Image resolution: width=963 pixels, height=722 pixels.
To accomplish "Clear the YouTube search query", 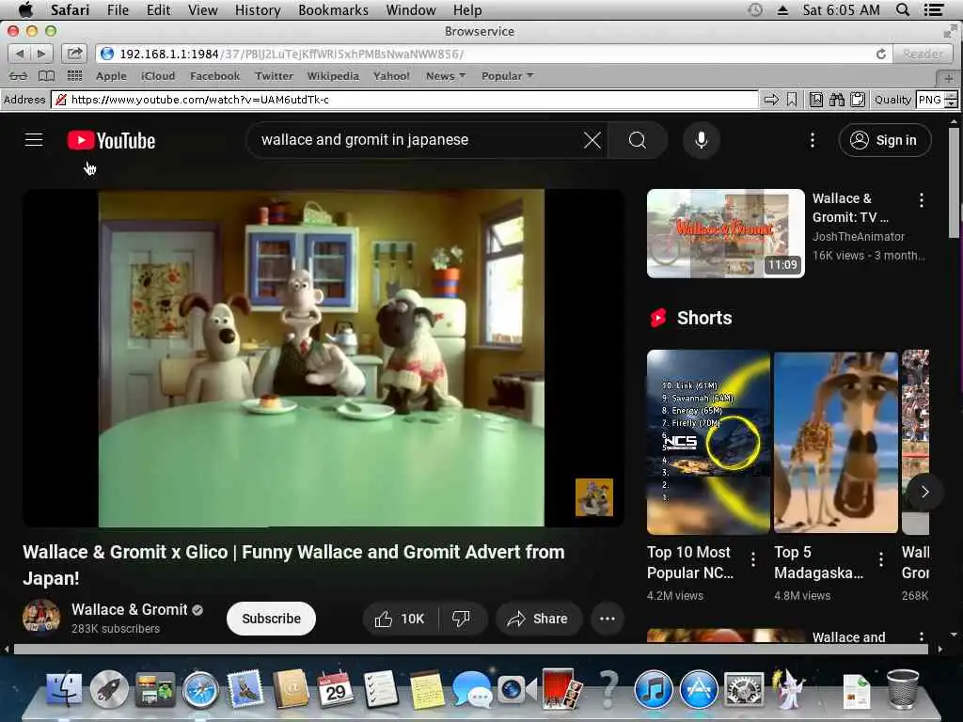I will [x=592, y=140].
